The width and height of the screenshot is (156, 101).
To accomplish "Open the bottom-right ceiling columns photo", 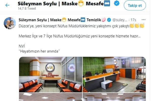I will 114,97.
